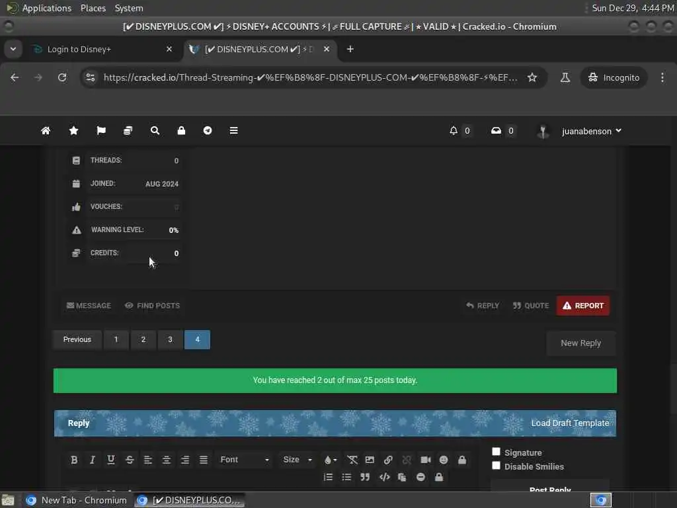Image resolution: width=677 pixels, height=508 pixels.
Task: Apply italic formatting in reply editor
Action: (93, 460)
